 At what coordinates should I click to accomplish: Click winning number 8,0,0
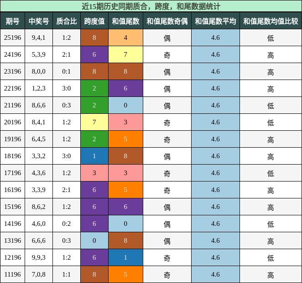[x=39, y=71]
